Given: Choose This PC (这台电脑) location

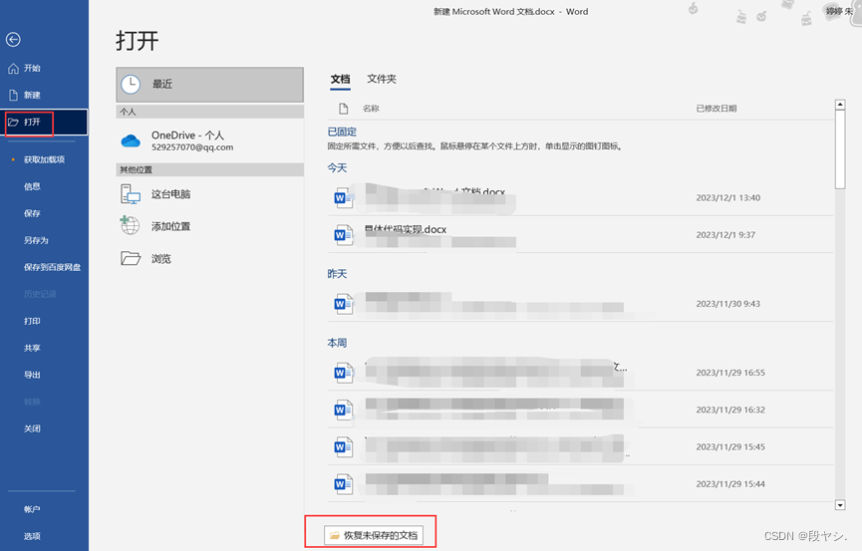Looking at the screenshot, I should pyautogui.click(x=209, y=194).
